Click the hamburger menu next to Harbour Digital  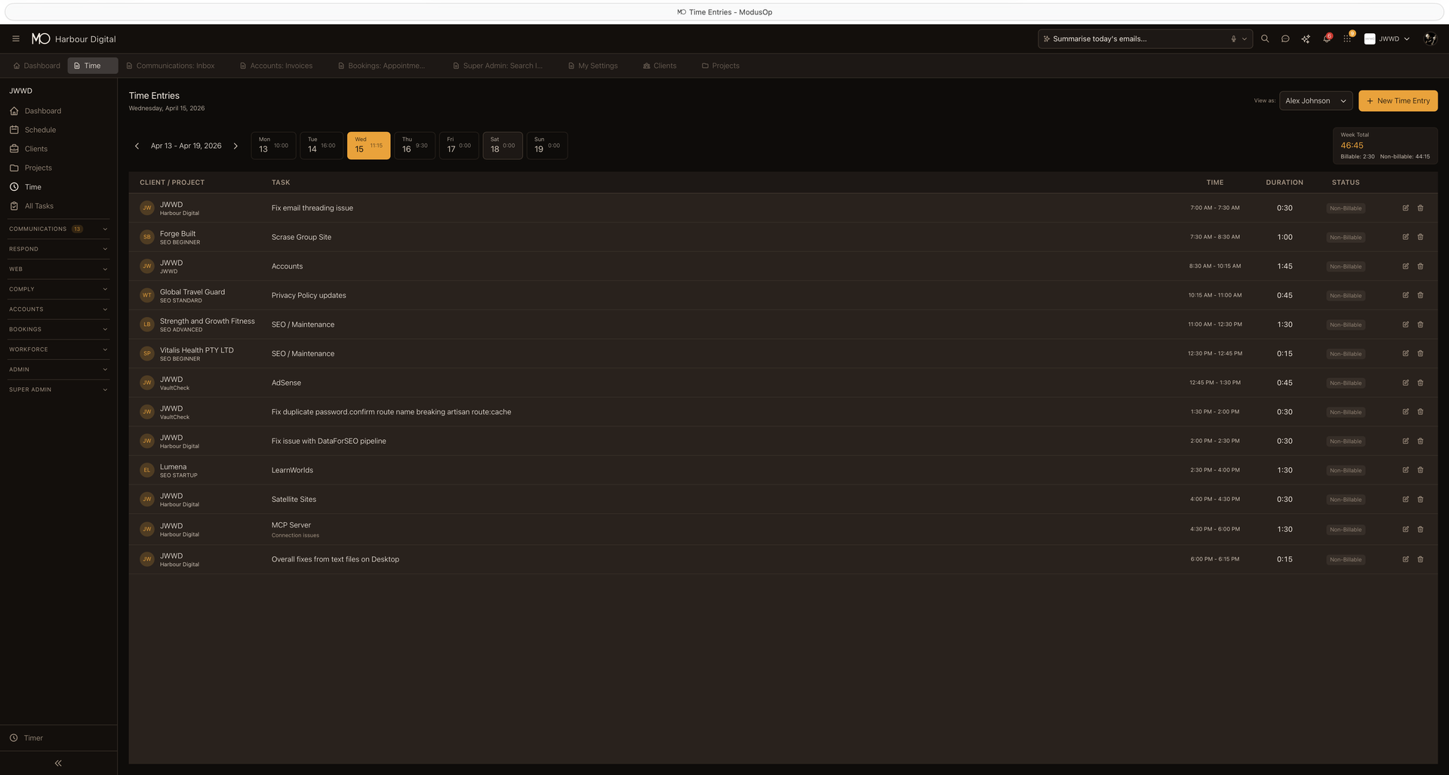(16, 38)
